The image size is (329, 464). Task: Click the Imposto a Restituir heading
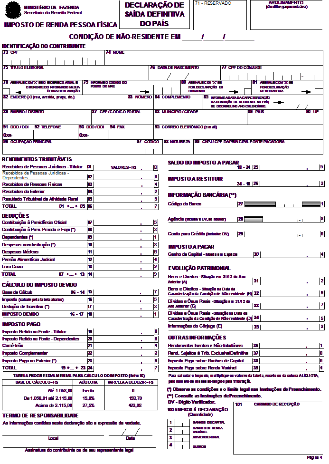click(x=195, y=178)
